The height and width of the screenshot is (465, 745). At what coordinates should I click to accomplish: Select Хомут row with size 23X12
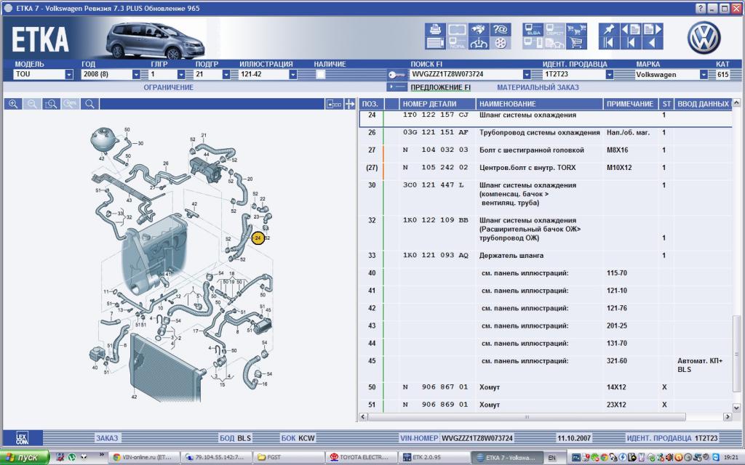(545, 405)
